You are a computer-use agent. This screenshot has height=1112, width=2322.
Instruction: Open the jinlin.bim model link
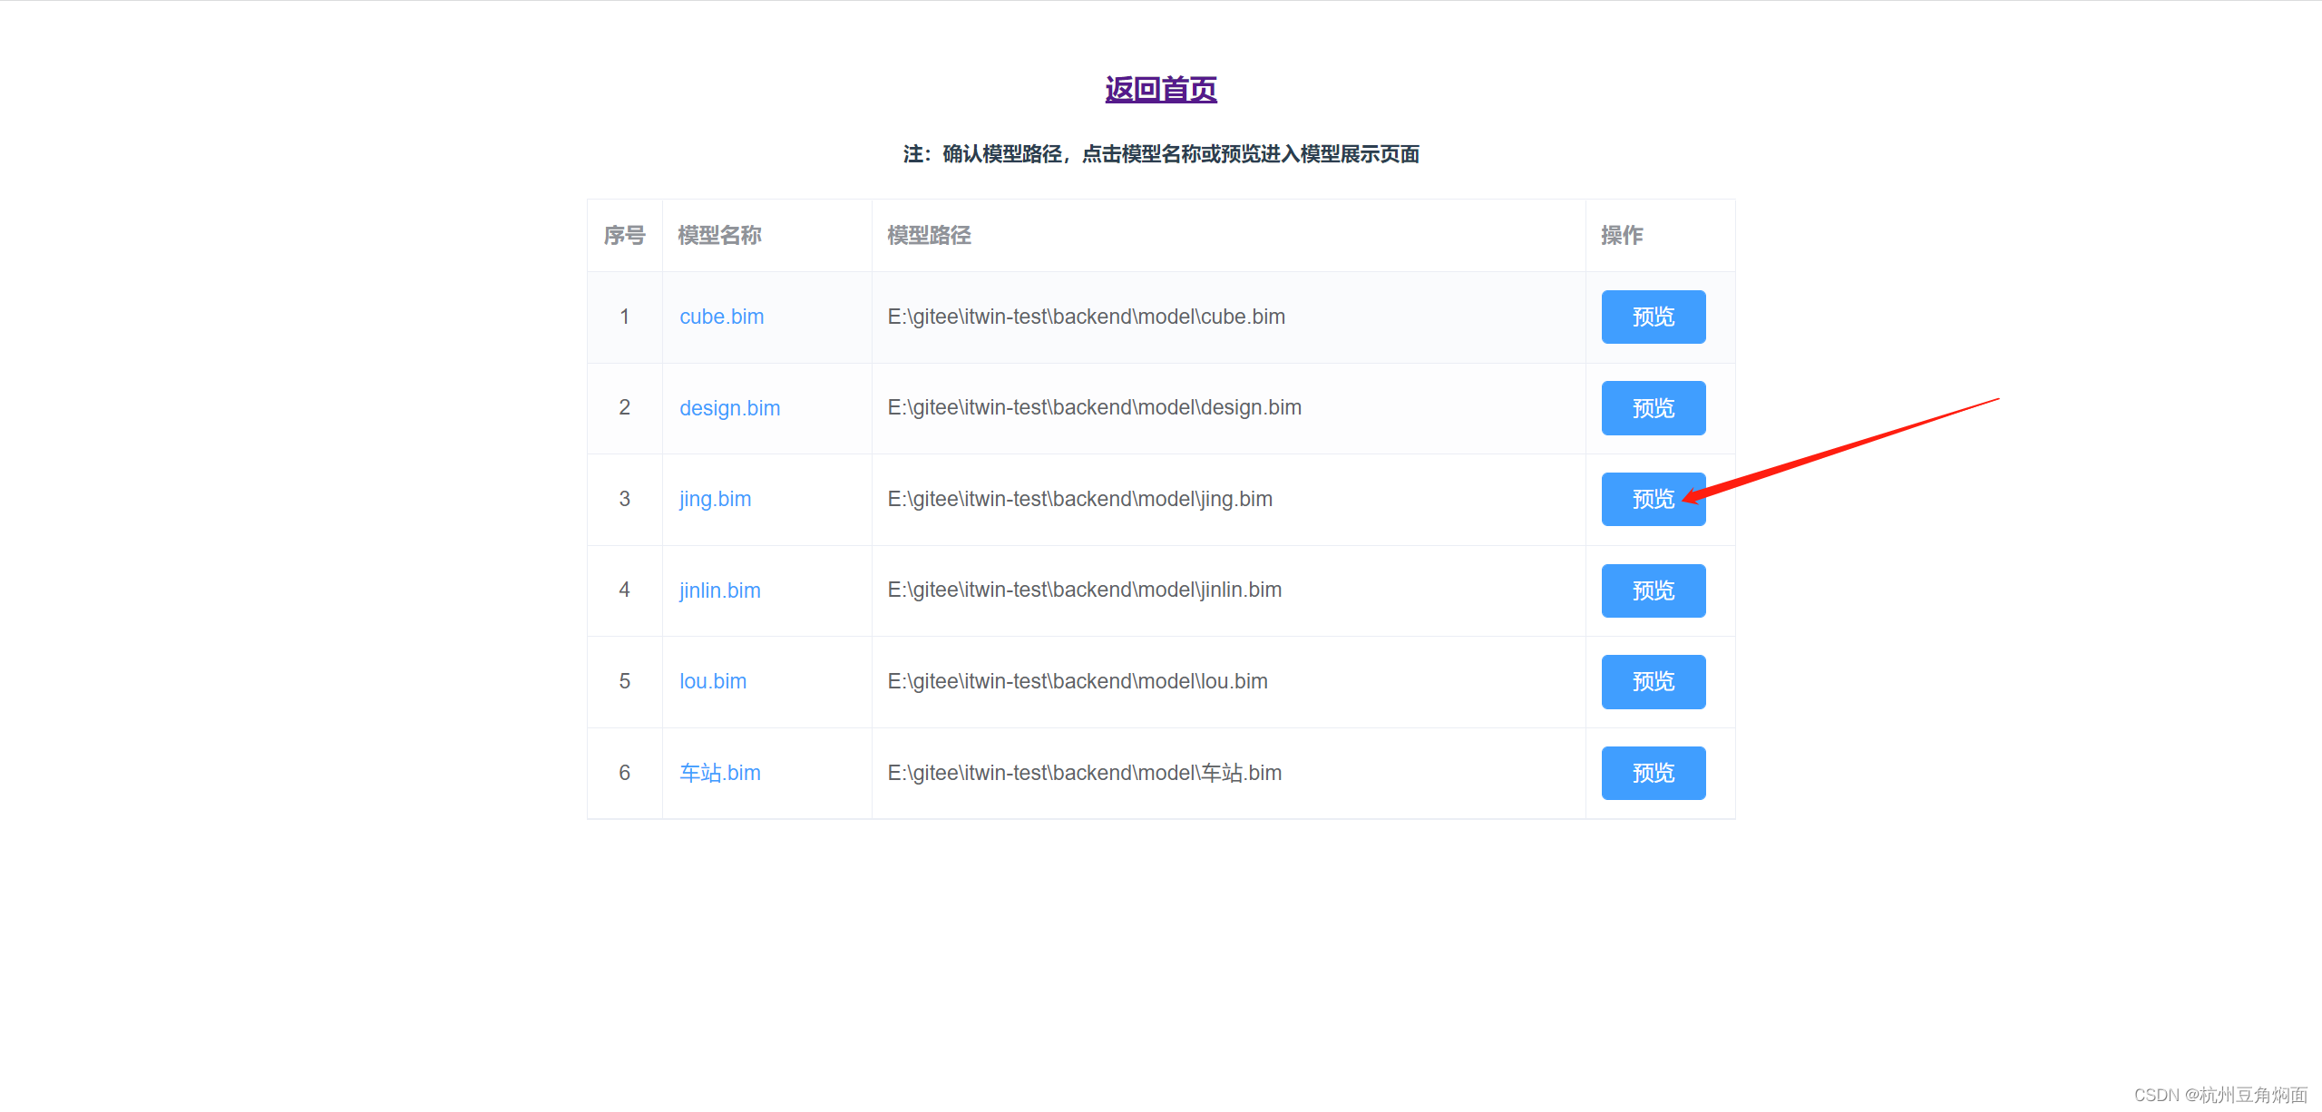719,590
